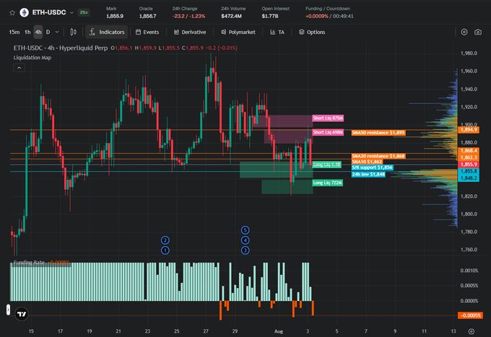The image size is (491, 337).
Task: Select the 4h timeframe
Action: (38, 32)
